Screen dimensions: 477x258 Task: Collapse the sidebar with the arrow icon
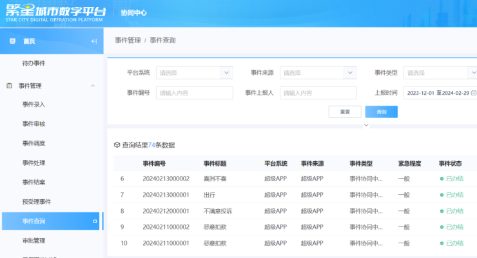coord(94,41)
